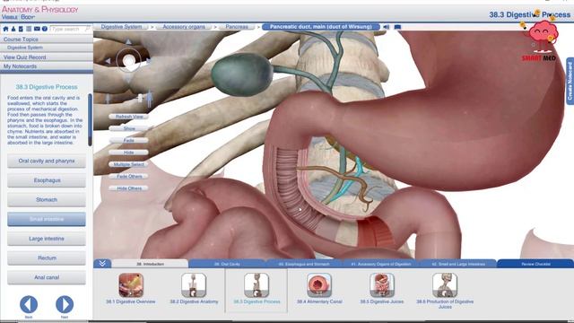Click Pancreatic duct, main breadcrumb
This screenshot has height=323, width=574.
pyautogui.click(x=321, y=27)
